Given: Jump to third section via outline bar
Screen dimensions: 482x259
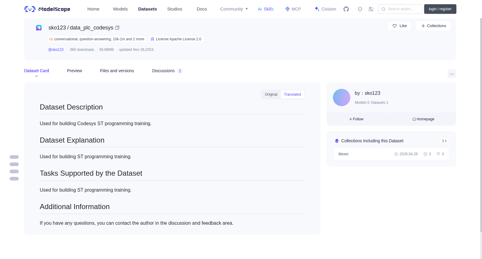Looking at the screenshot, I should [x=14, y=171].
